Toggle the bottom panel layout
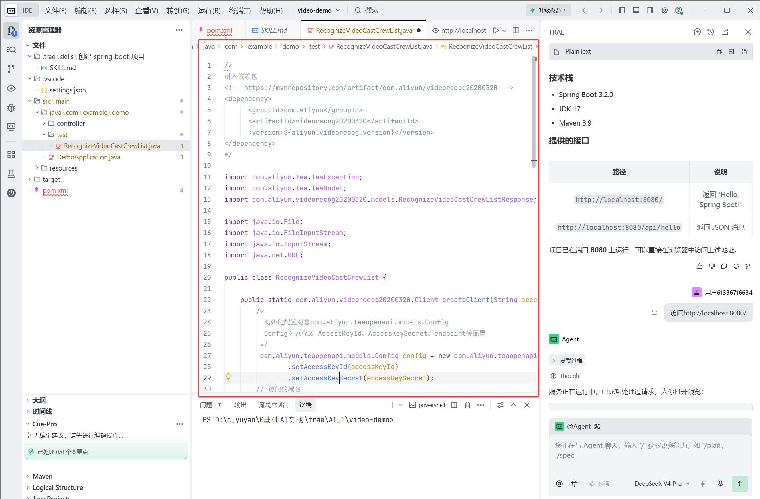760x499 pixels. (636, 10)
